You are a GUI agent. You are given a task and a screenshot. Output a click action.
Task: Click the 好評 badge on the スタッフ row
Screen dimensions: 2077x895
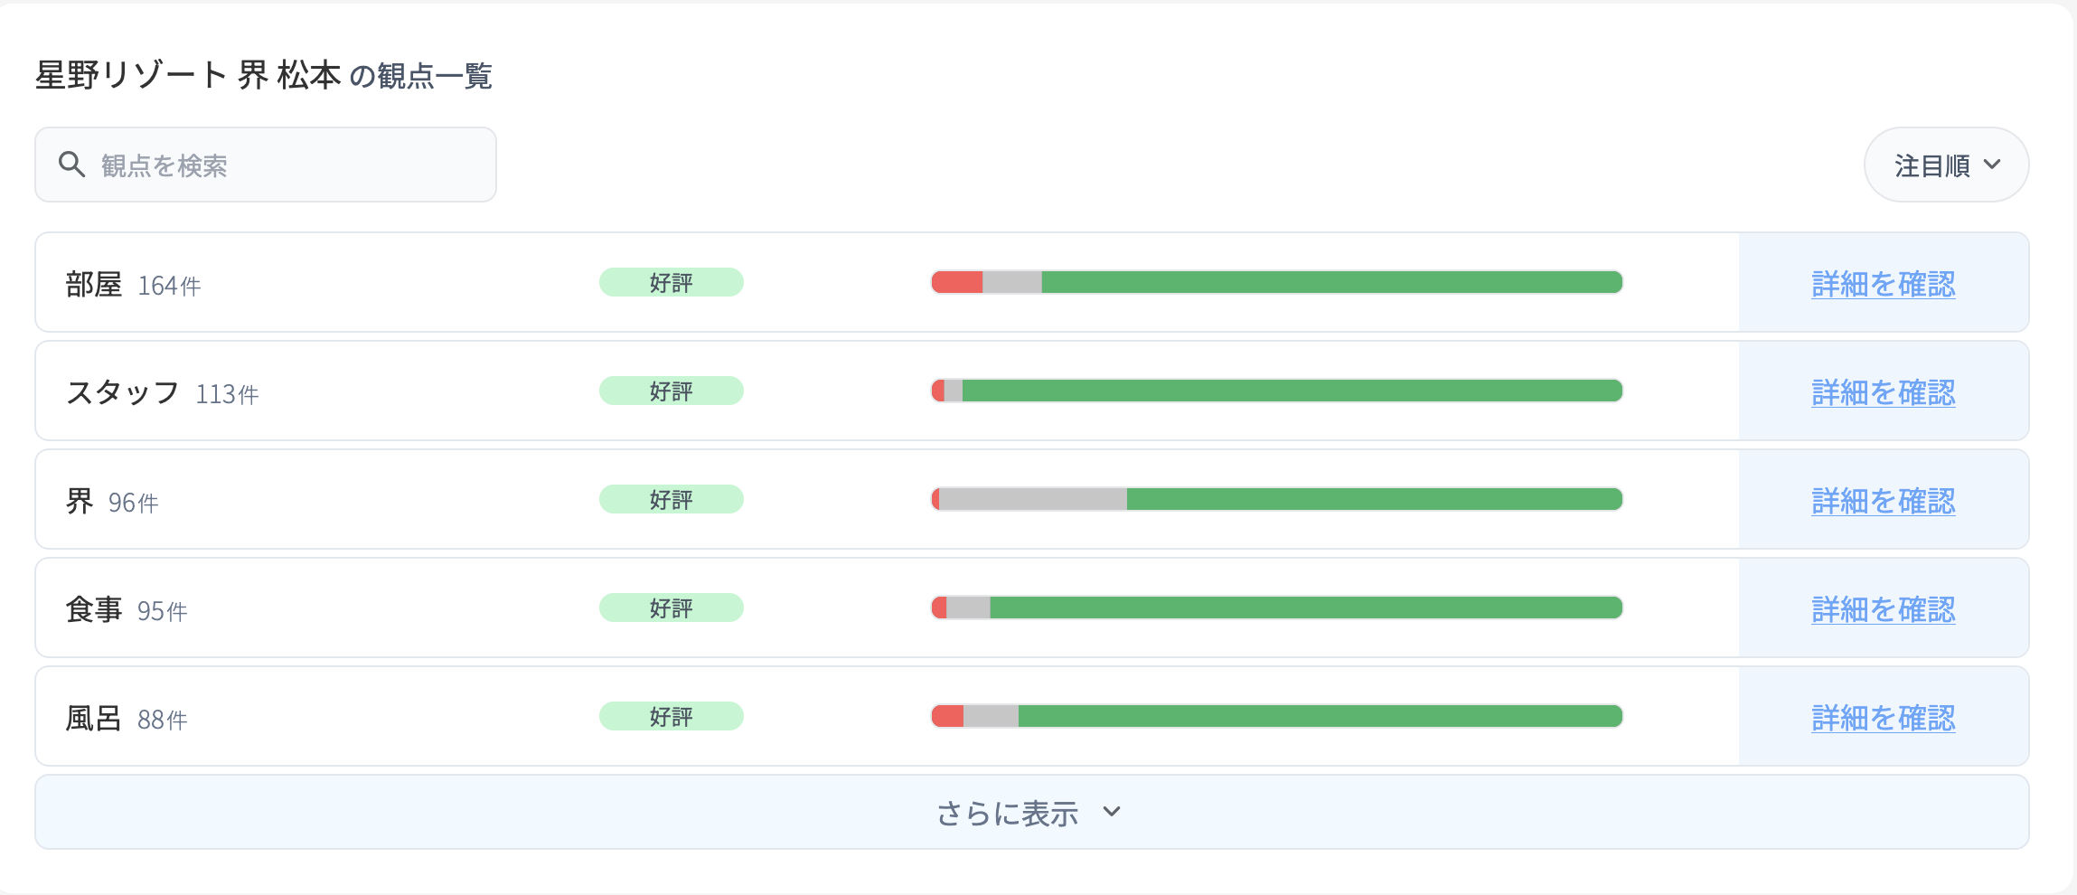671,391
